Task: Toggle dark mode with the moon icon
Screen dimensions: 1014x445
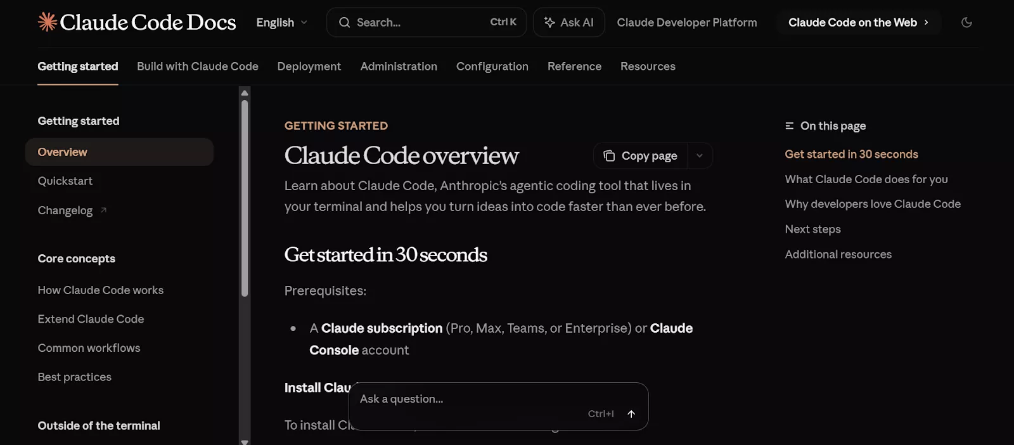Action: [x=966, y=22]
